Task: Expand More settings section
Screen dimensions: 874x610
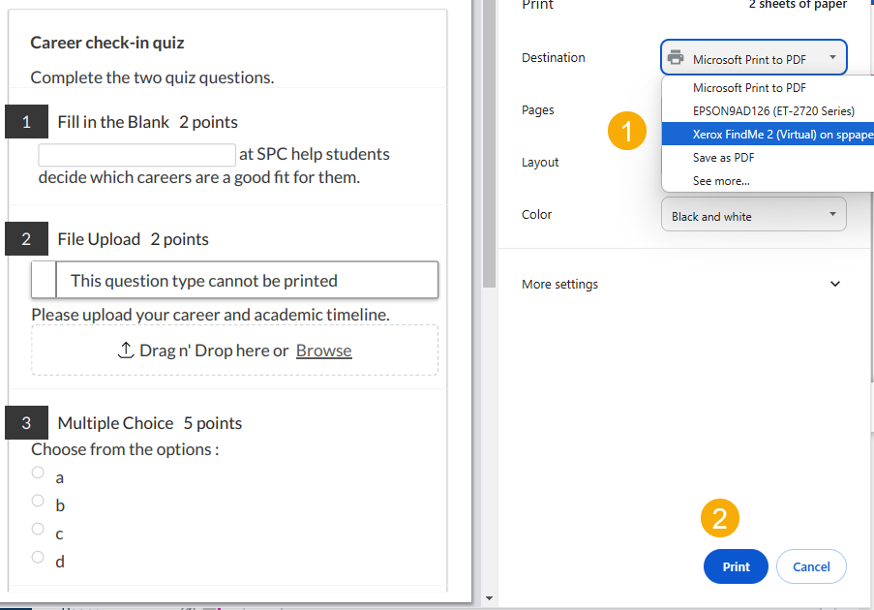Action: click(x=835, y=284)
